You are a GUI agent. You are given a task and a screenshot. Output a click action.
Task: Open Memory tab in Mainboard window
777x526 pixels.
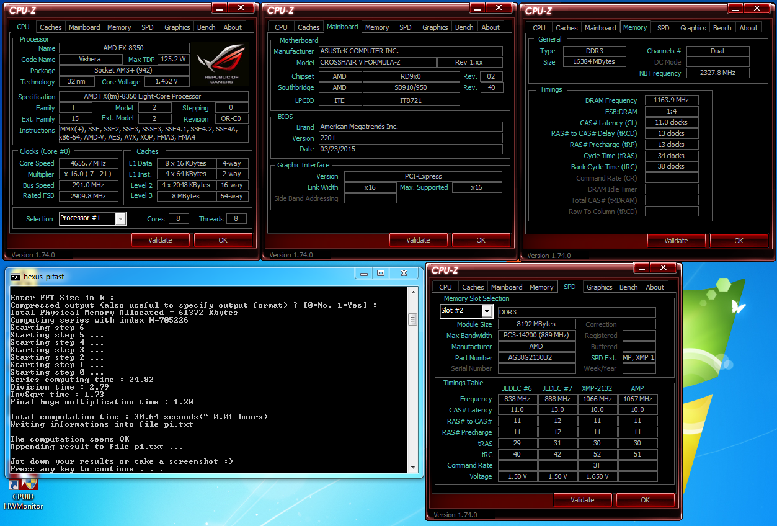pyautogui.click(x=377, y=27)
